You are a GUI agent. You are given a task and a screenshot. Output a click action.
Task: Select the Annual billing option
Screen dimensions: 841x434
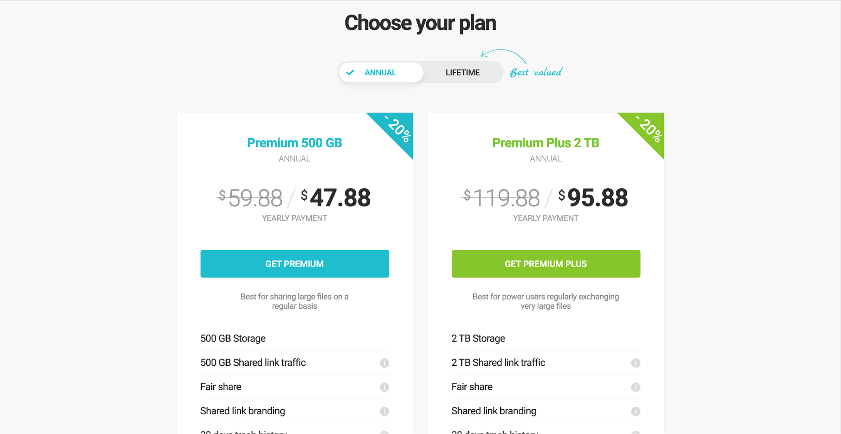[381, 72]
